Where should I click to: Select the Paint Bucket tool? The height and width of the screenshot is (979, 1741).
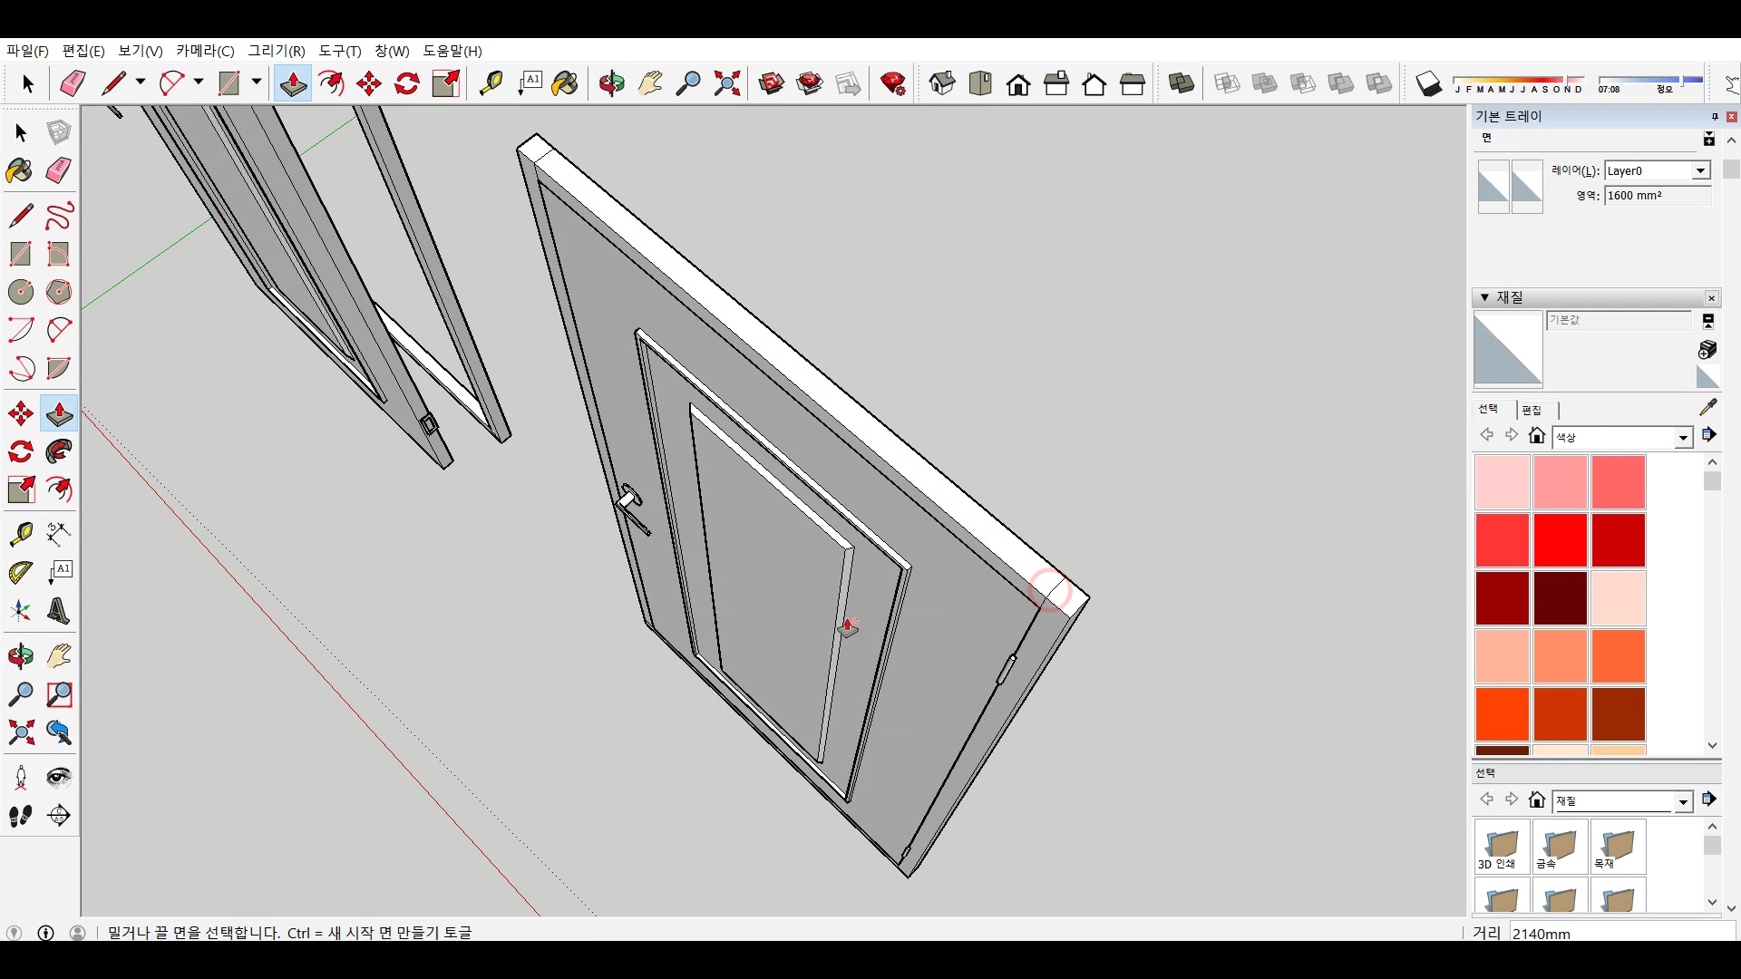[x=20, y=170]
